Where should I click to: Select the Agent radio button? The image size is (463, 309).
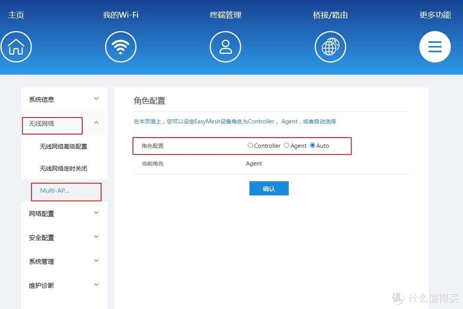[286, 145]
